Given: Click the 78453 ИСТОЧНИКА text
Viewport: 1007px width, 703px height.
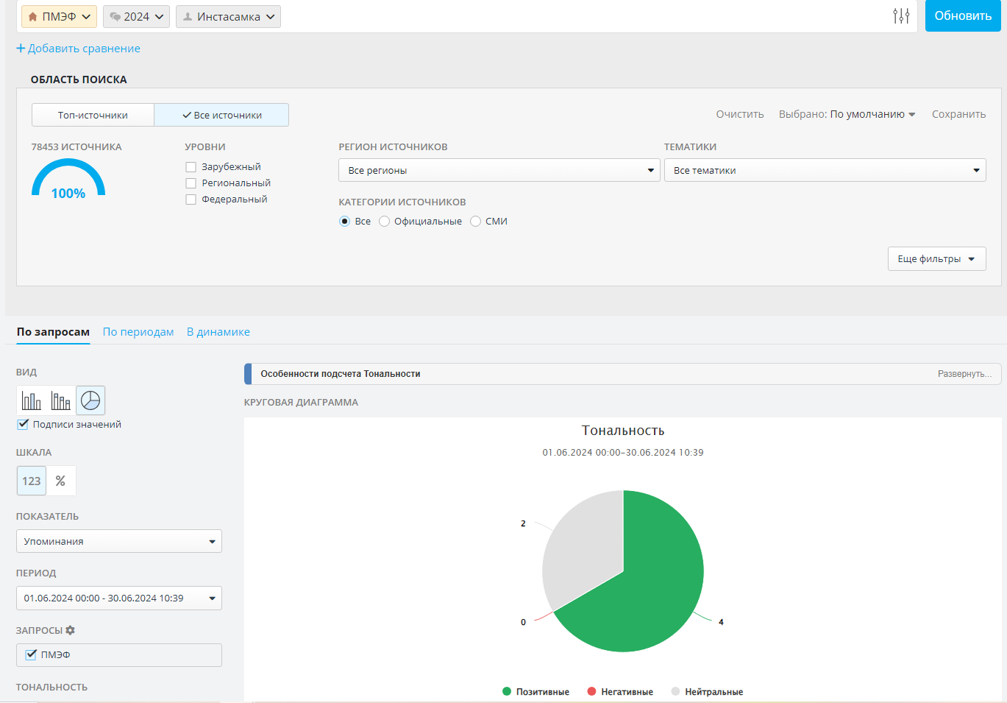Looking at the screenshot, I should click(76, 146).
